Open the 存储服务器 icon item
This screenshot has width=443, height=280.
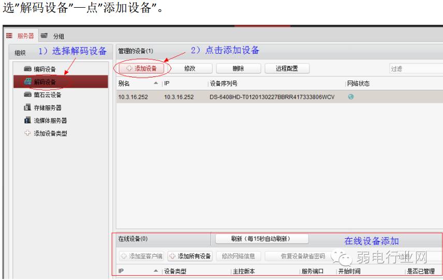point(27,107)
